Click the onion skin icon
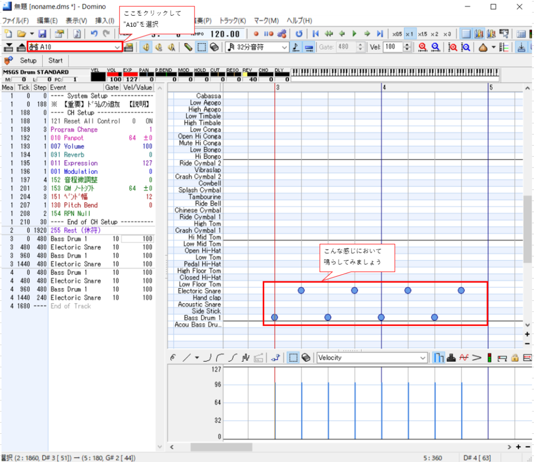The height and width of the screenshot is (462, 534). [483, 48]
